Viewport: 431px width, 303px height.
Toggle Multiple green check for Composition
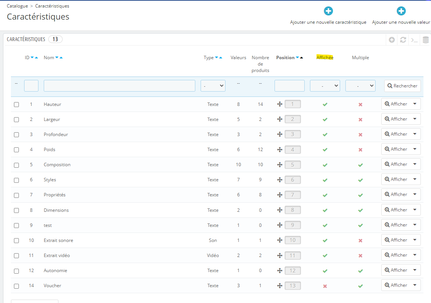(360, 165)
